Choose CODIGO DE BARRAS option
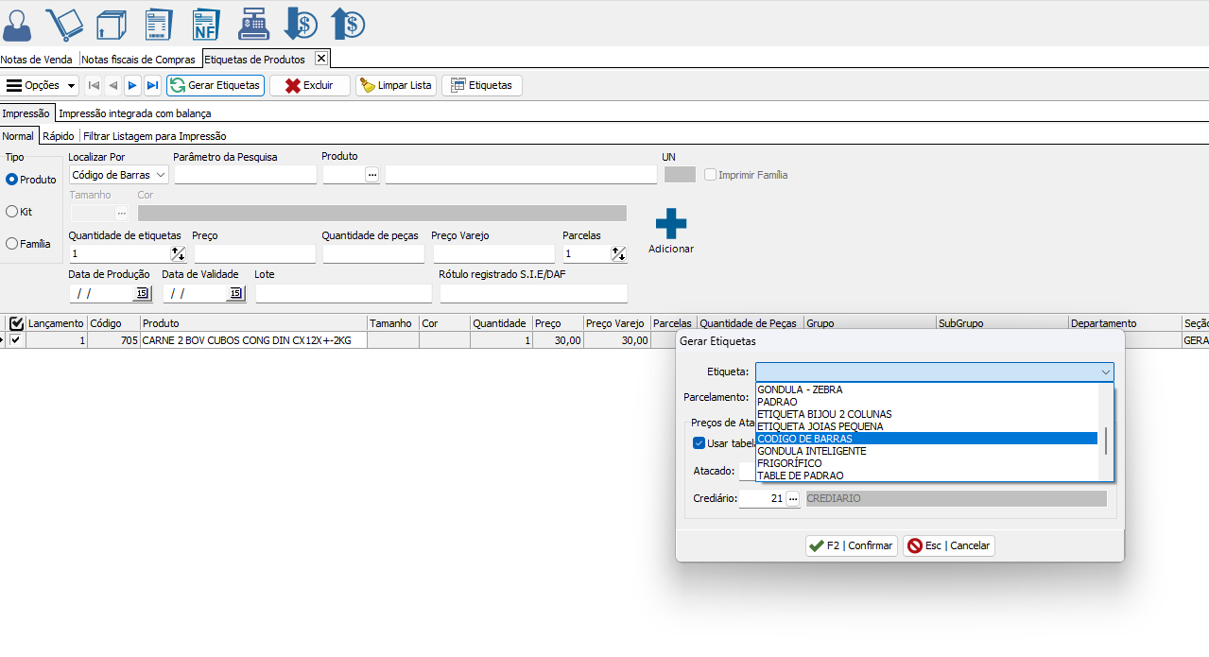The image size is (1209, 657). (x=926, y=439)
